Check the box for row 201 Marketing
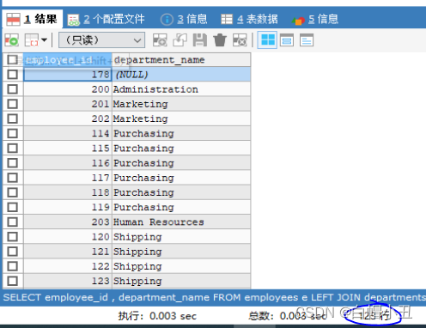The height and width of the screenshot is (328, 426). [12, 104]
